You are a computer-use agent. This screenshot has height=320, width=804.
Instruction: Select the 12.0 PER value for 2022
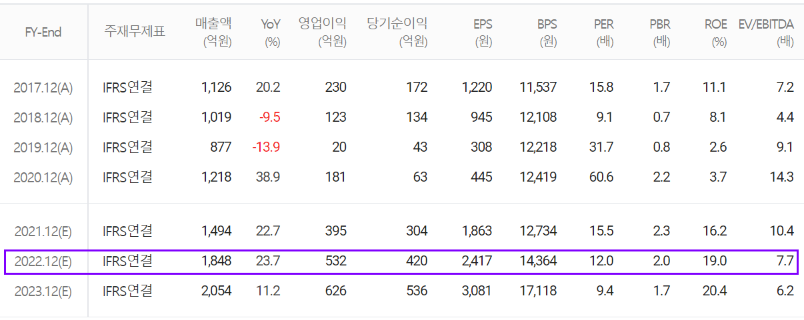click(601, 261)
